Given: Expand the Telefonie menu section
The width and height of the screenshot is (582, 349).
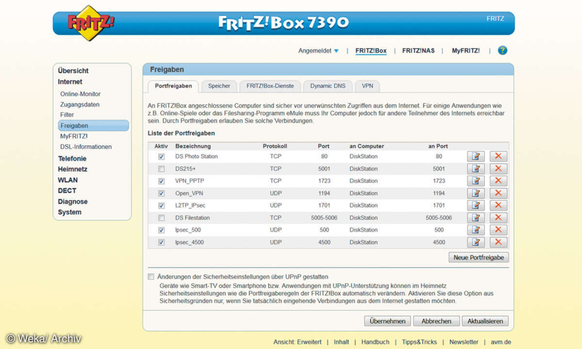Looking at the screenshot, I should click(72, 159).
